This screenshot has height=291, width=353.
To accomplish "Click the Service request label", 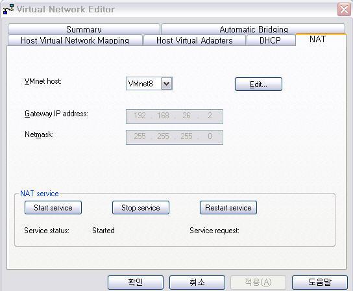I will pos(214,231).
